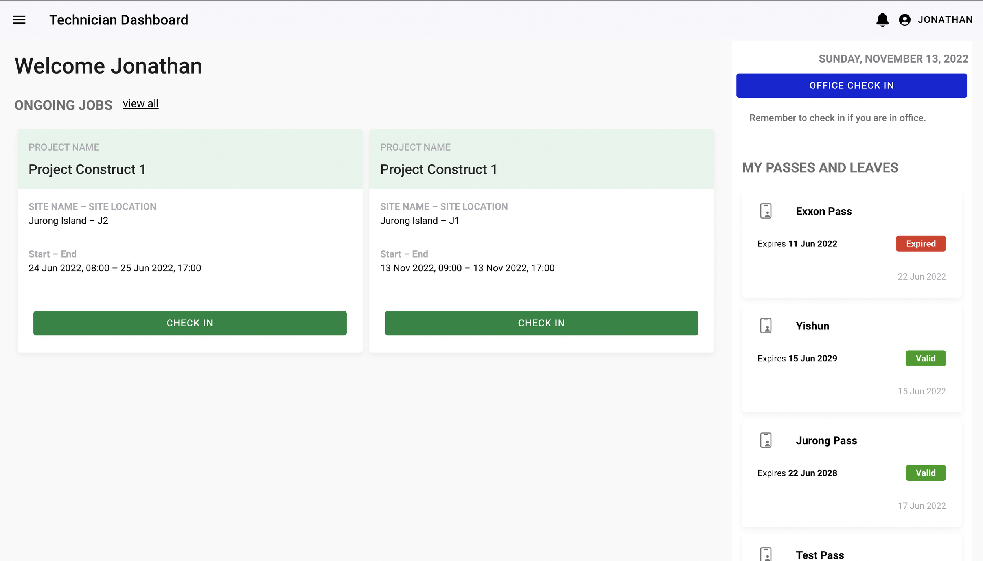This screenshot has width=983, height=561.
Task: Open the second Project Construct 1 card header
Action: [x=541, y=159]
